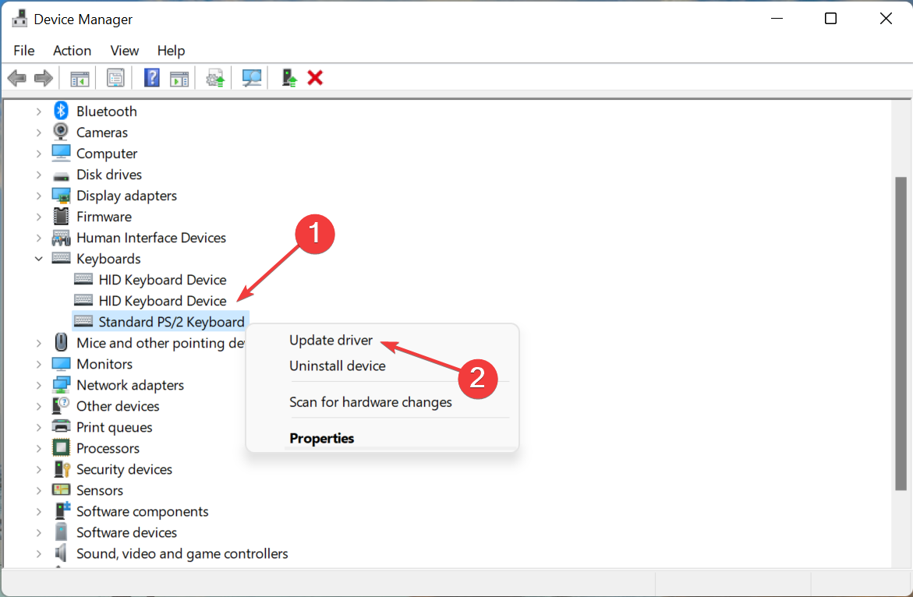Open the Action menu

(x=73, y=51)
